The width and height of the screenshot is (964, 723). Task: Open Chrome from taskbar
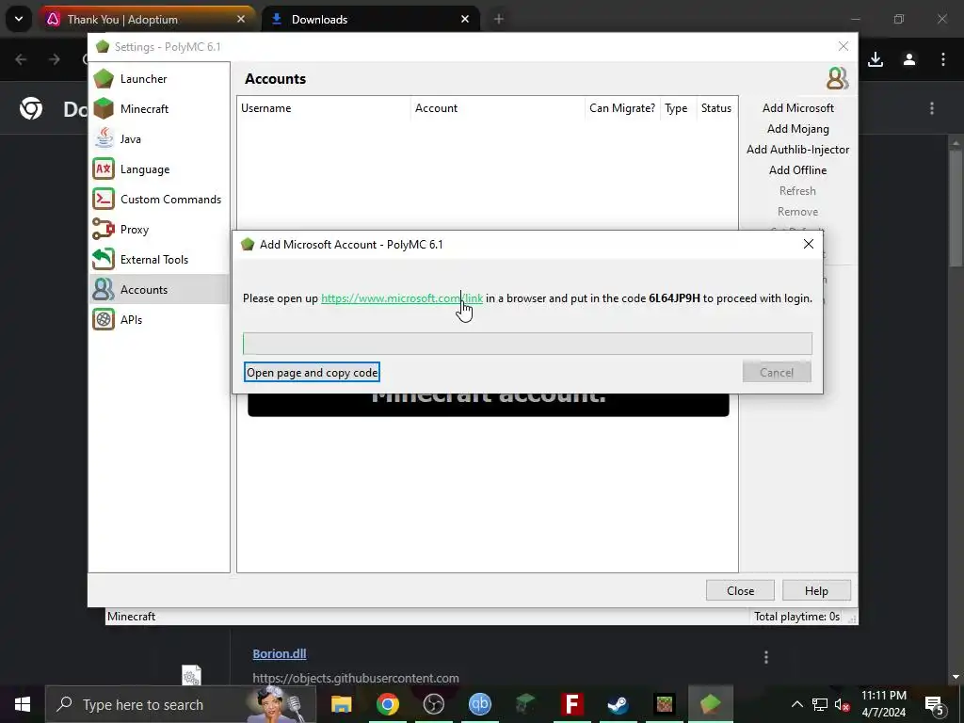click(387, 704)
